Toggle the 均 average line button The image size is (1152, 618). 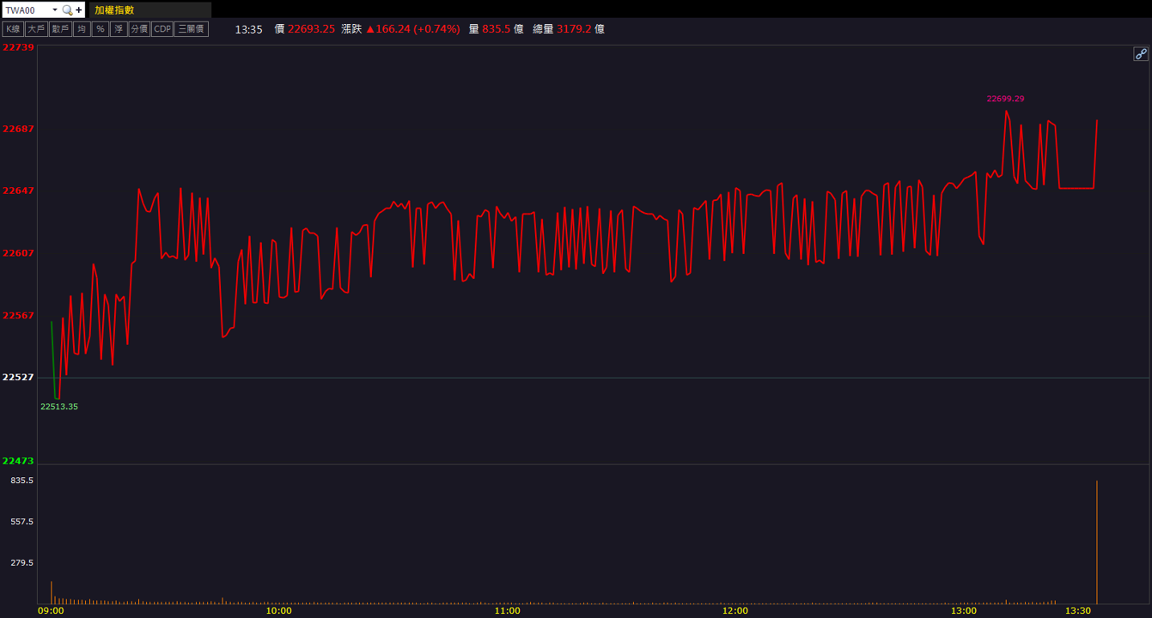tap(81, 29)
